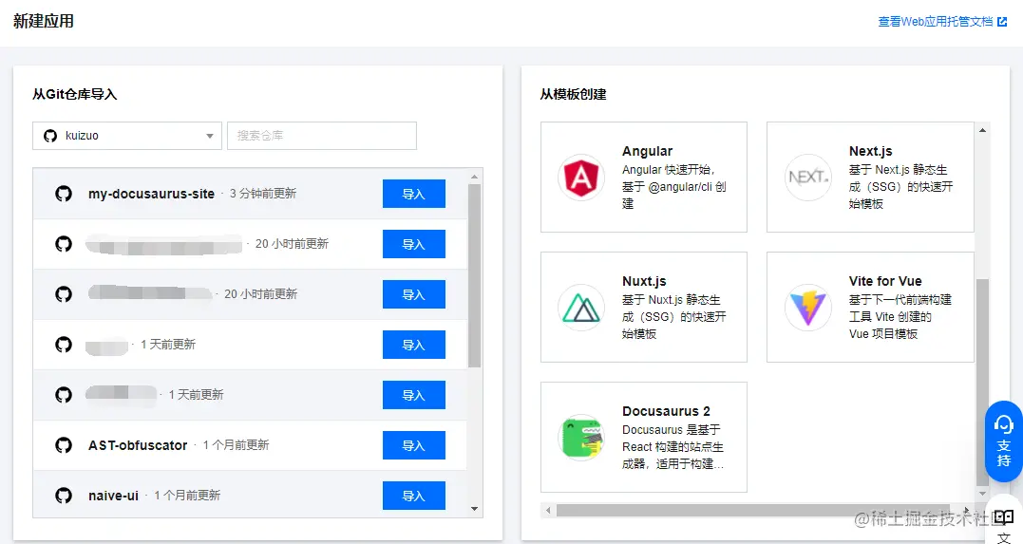Click the Vite logo icon

(808, 308)
